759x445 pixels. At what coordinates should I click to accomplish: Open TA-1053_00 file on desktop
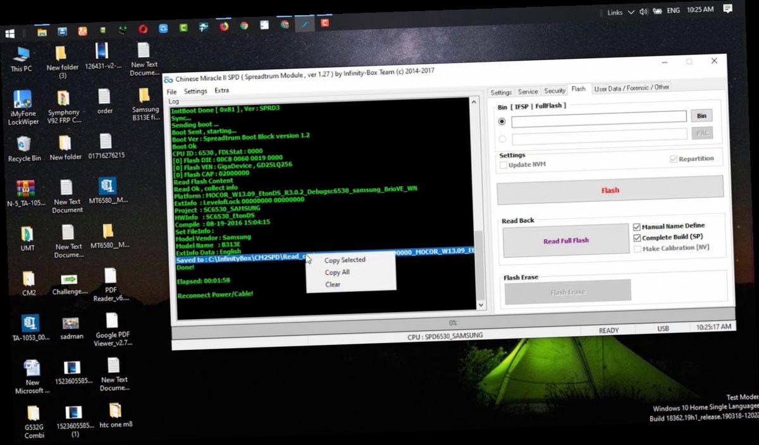pos(30,328)
